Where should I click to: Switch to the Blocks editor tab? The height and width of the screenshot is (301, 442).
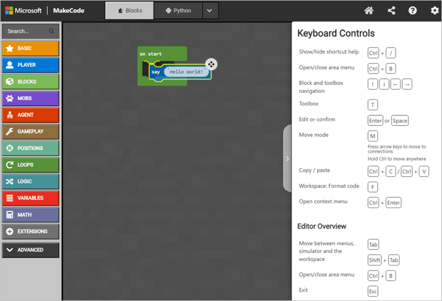[130, 10]
